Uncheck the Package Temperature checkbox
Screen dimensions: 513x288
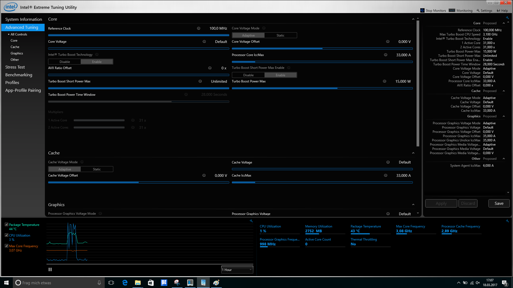tap(7, 225)
